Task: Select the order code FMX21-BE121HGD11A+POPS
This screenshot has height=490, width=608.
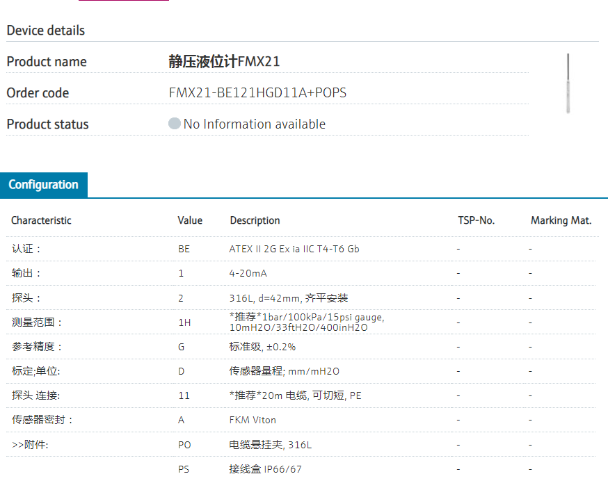Action: coord(257,93)
